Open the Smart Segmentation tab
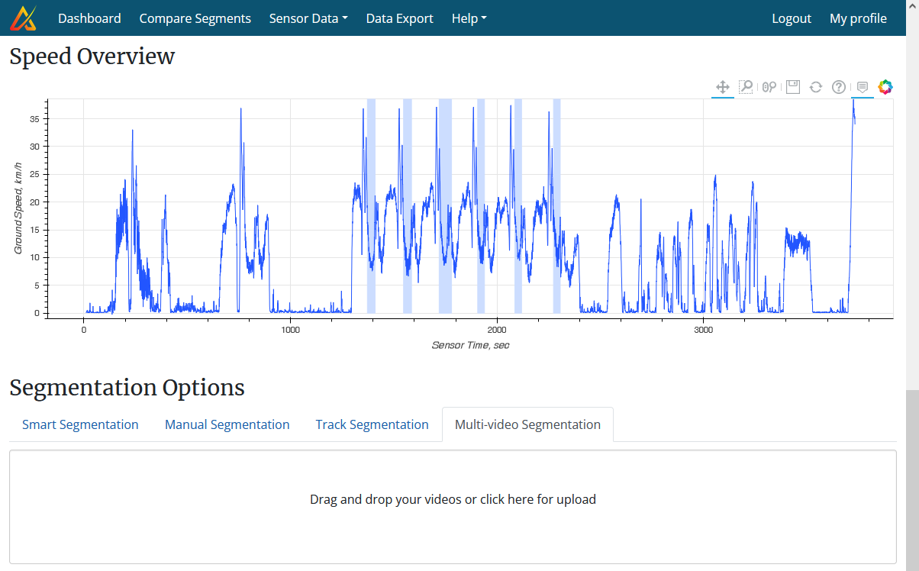This screenshot has height=571, width=919. [x=80, y=424]
